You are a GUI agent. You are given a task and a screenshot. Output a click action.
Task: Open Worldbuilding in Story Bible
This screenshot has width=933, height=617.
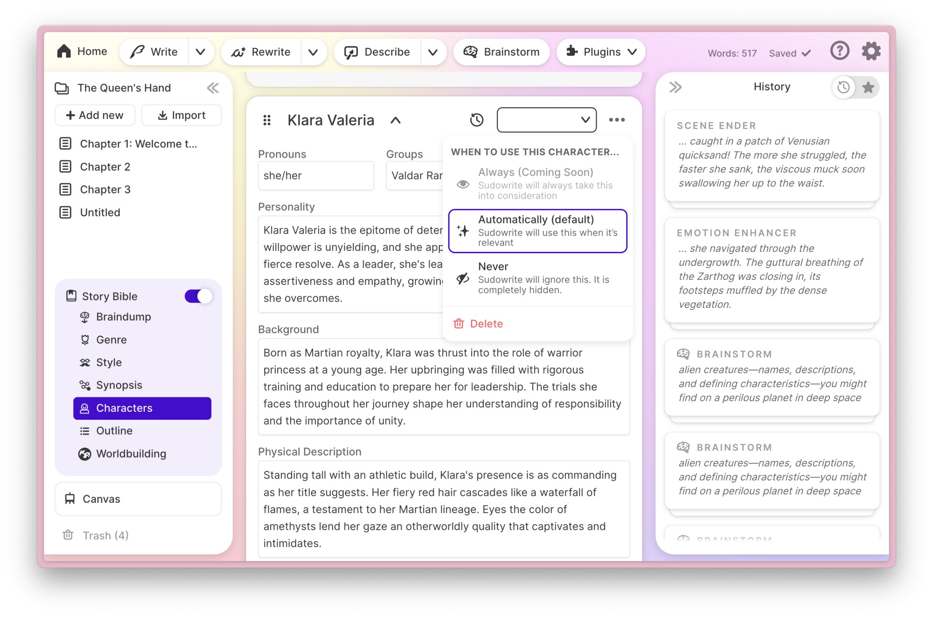pos(131,454)
